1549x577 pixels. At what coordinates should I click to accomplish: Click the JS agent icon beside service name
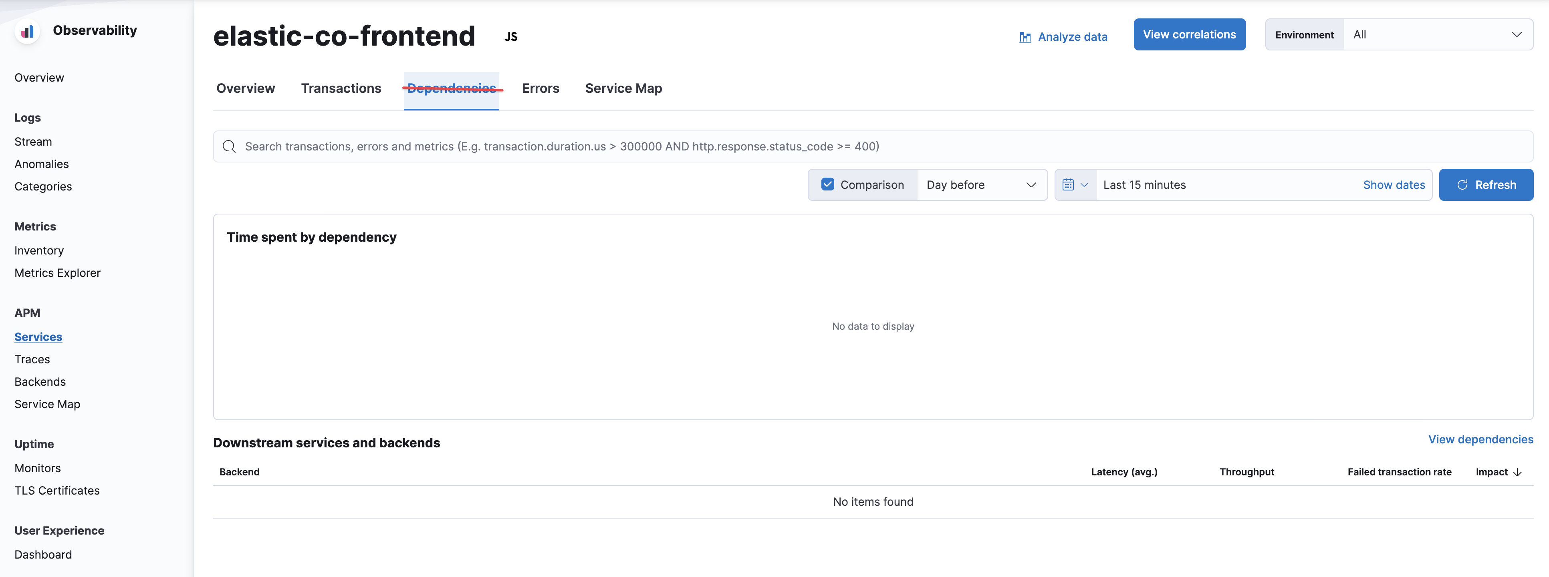[x=510, y=37]
